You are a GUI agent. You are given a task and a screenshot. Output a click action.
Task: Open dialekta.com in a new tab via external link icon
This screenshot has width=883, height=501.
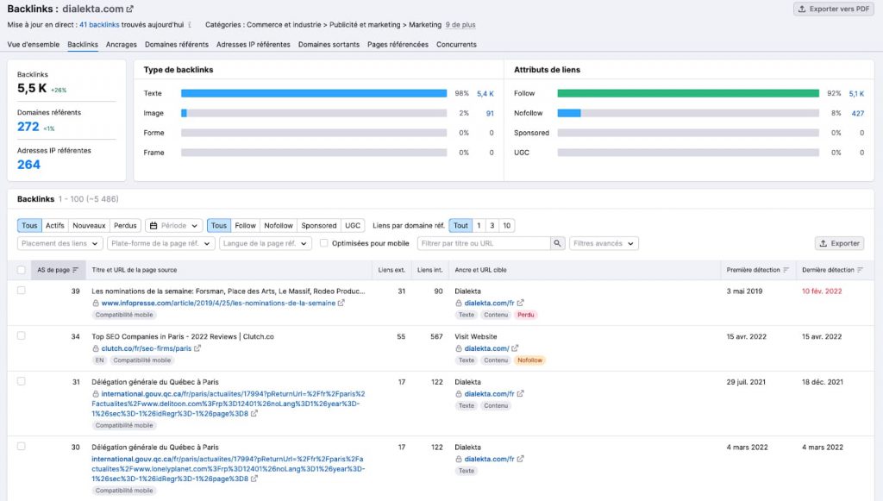coord(128,9)
